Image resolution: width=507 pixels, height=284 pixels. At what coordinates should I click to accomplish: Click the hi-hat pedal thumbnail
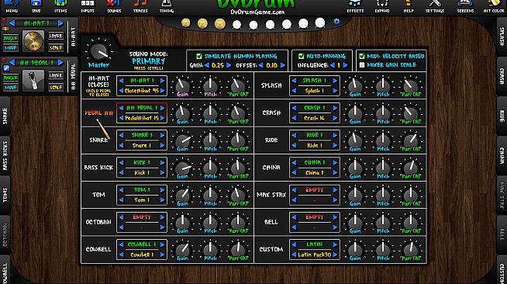point(33,81)
